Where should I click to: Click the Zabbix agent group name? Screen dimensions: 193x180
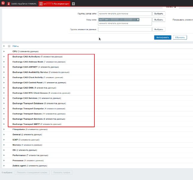click(19, 166)
